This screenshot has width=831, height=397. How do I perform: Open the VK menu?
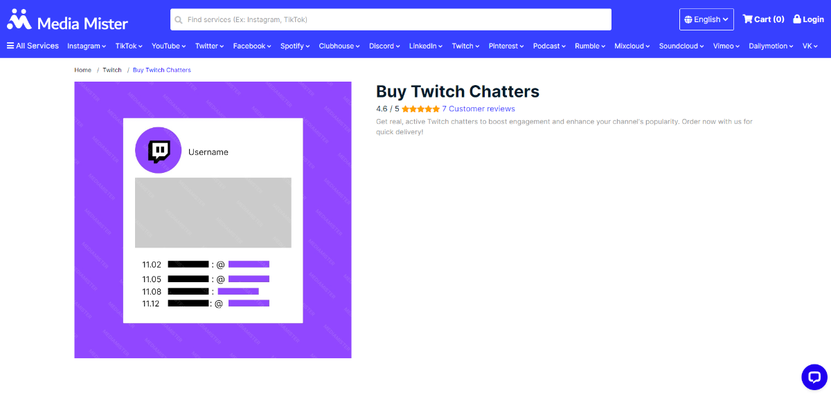(x=810, y=46)
